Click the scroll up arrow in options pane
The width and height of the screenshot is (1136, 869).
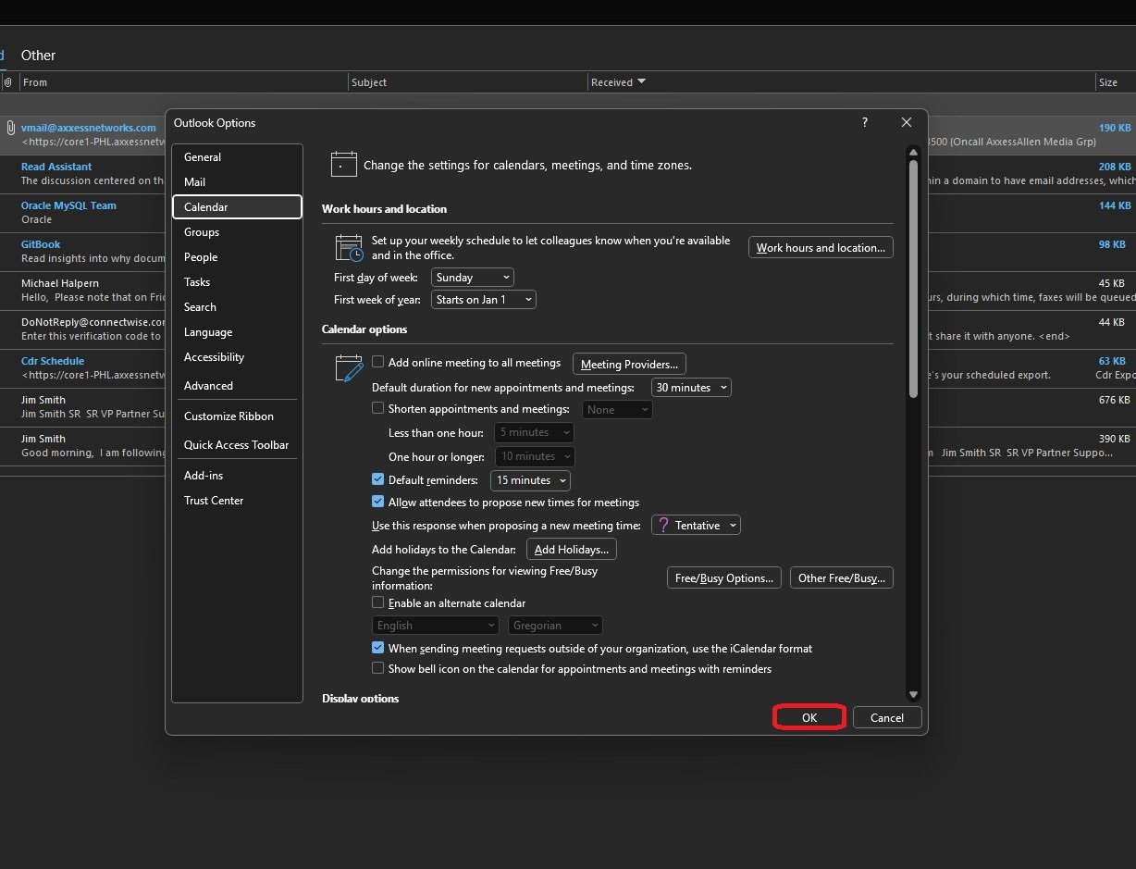click(x=913, y=151)
